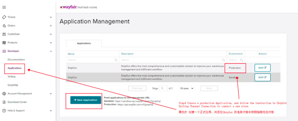298x121 pixels.
Task: Switch to the Applications tab
Action: click(x=84, y=43)
